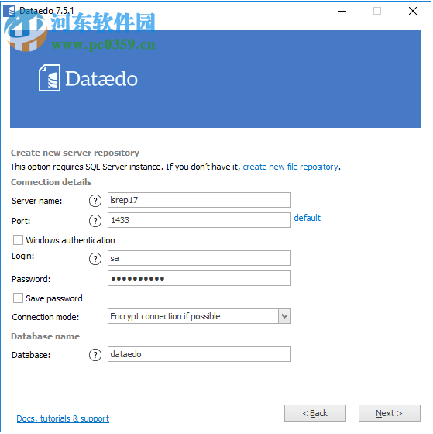Click the Server name input field

pyautogui.click(x=199, y=200)
